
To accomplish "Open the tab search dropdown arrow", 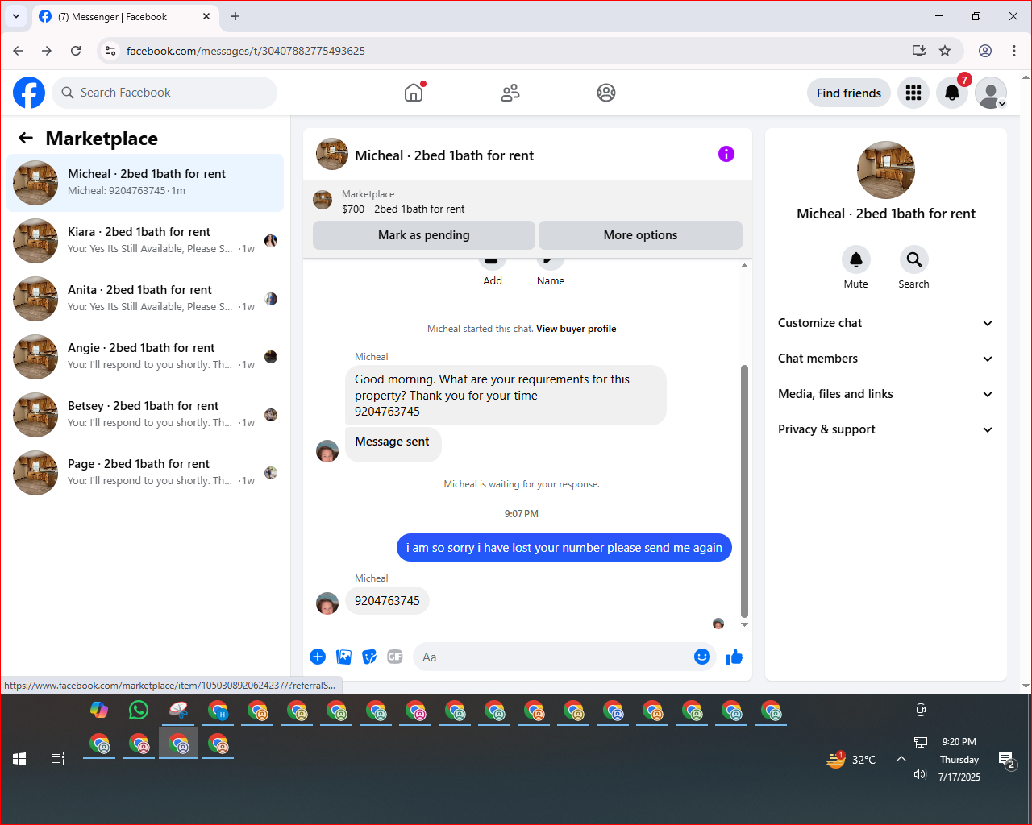I will tap(15, 16).
